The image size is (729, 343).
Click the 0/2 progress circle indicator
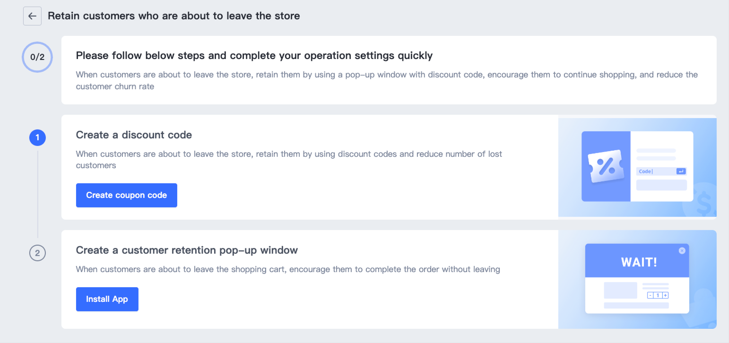pyautogui.click(x=37, y=57)
